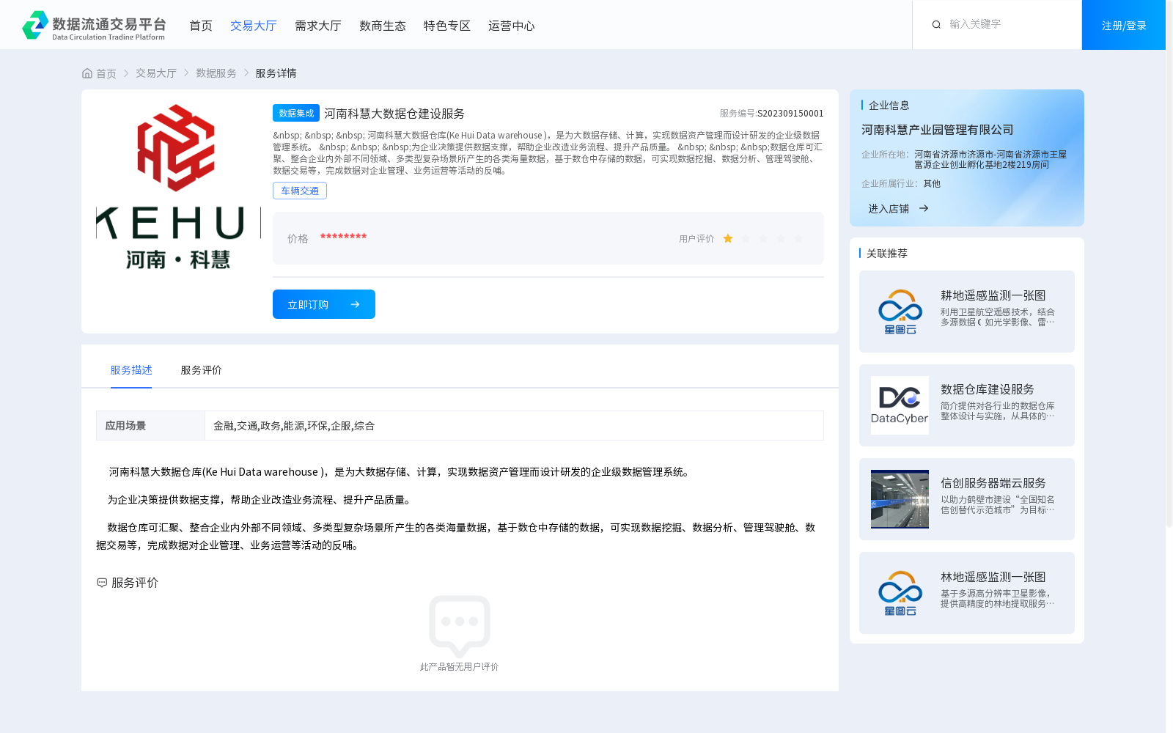Click the service title 河南科慧大数据仓建设服务

[x=394, y=114]
